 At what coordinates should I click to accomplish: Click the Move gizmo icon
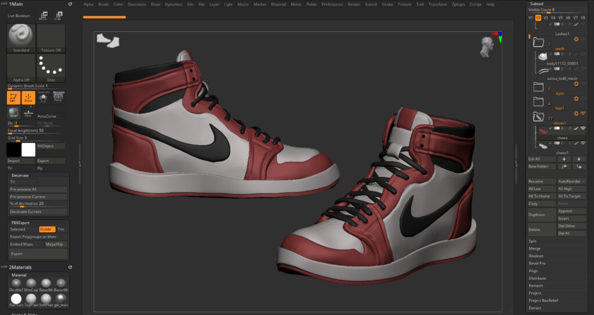click(43, 16)
